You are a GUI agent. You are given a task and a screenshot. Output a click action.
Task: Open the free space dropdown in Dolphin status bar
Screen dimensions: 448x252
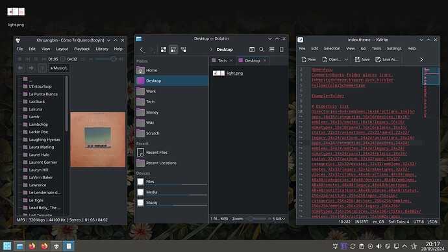click(279, 219)
